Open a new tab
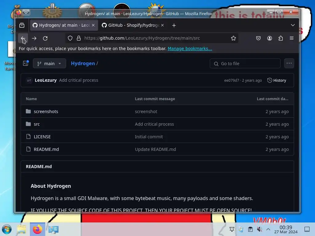The width and height of the screenshot is (315, 236). 174,25
